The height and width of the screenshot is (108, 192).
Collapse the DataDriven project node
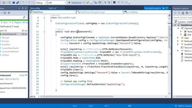pos(175,25)
